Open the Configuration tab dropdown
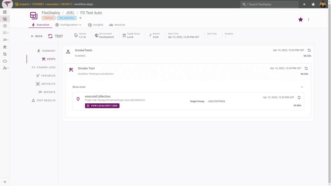The width and height of the screenshot is (331, 186). [x=69, y=25]
